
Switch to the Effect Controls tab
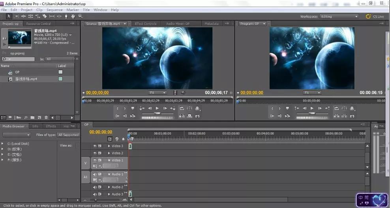(146, 24)
